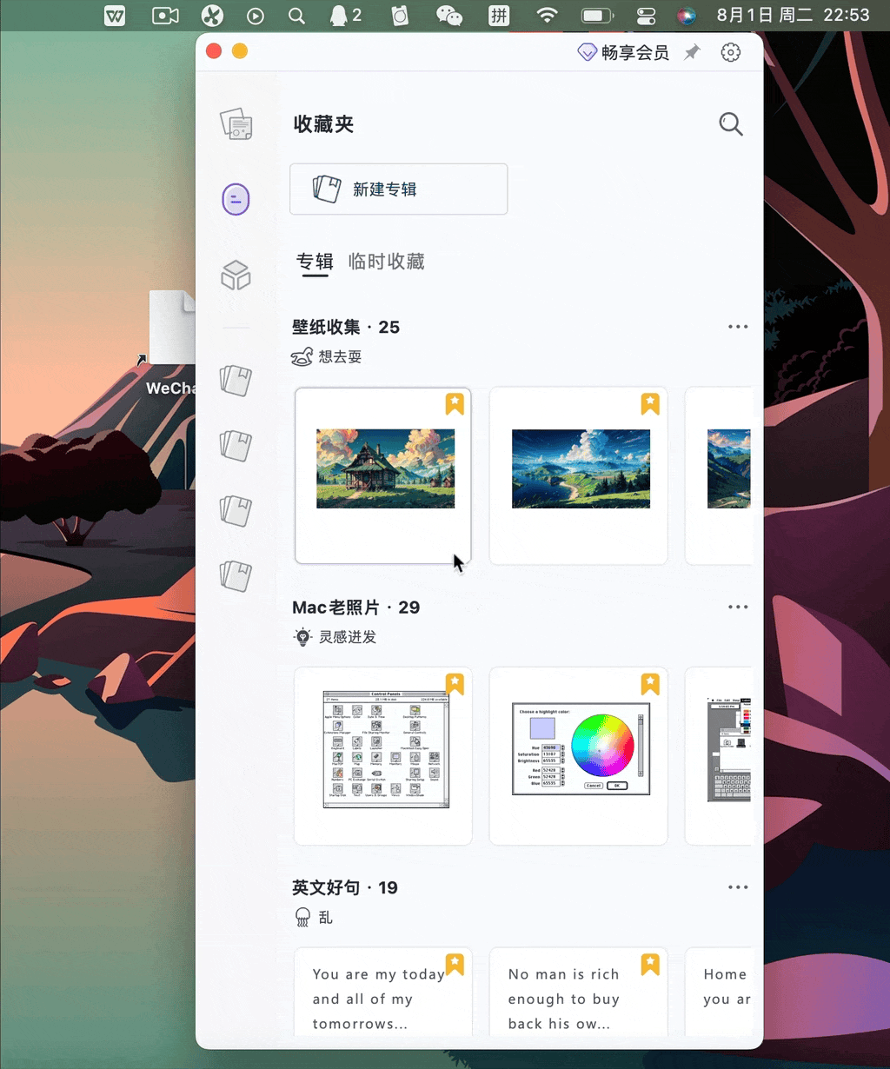Image resolution: width=890 pixels, height=1069 pixels.
Task: Click the diamond 畅享会员 membership badge
Action: pyautogui.click(x=623, y=52)
